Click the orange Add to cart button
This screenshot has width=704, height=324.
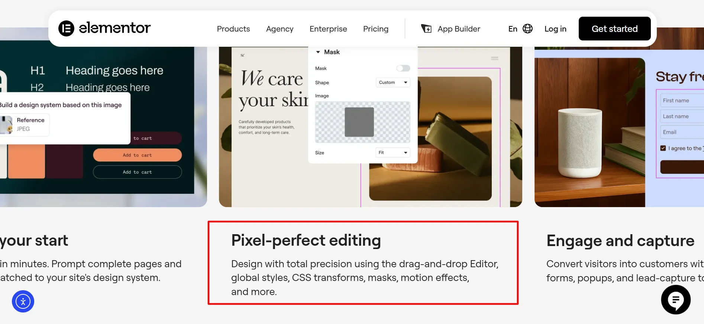click(138, 155)
